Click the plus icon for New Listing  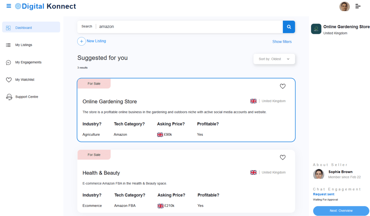81,41
